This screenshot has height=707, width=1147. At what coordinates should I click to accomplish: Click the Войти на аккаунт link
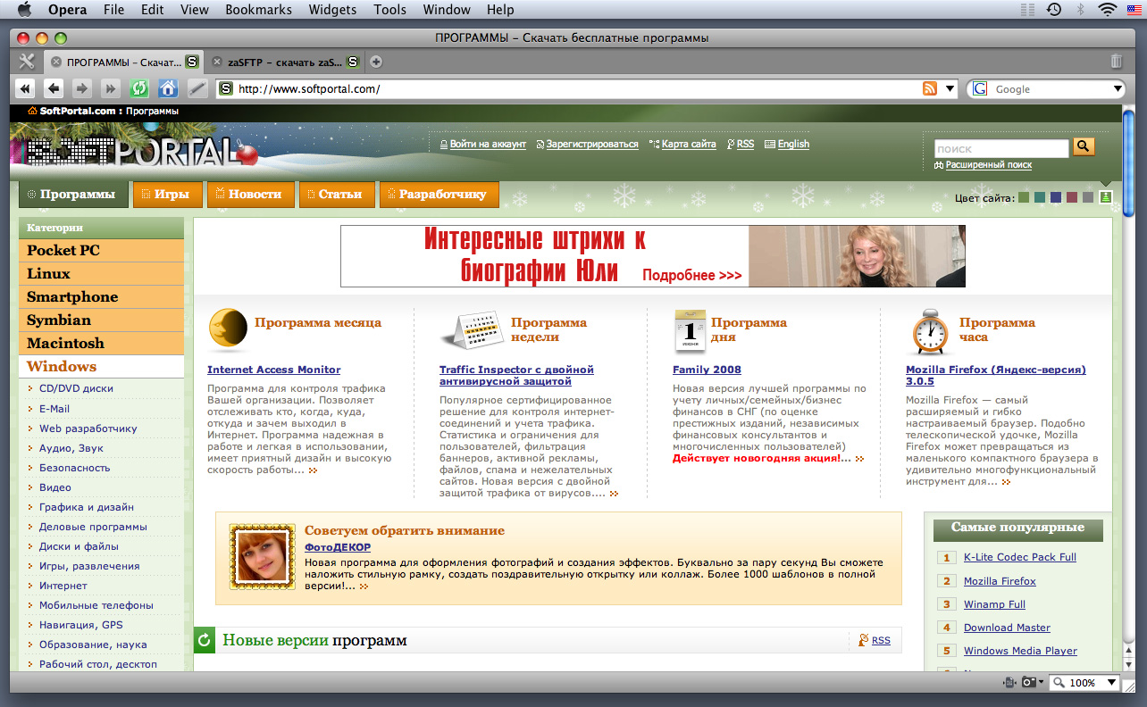[x=488, y=144]
